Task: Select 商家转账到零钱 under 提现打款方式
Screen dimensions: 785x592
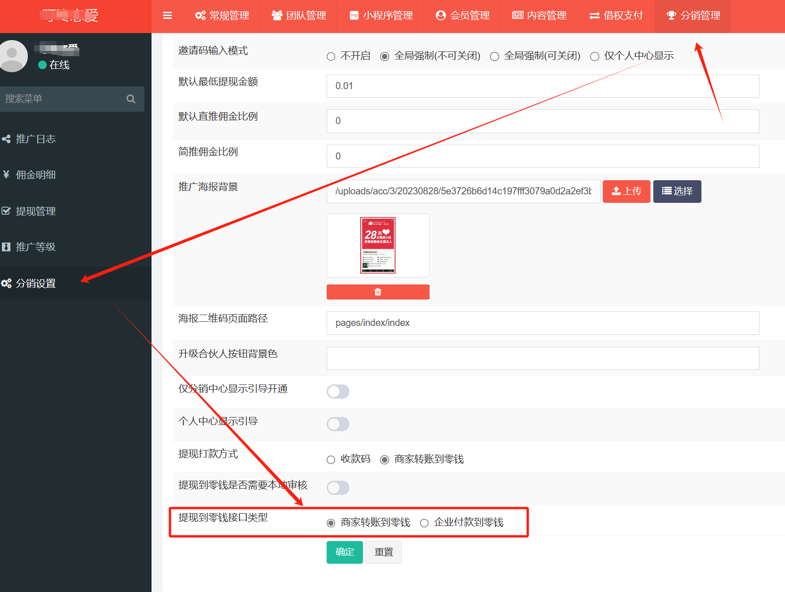Action: 385,460
